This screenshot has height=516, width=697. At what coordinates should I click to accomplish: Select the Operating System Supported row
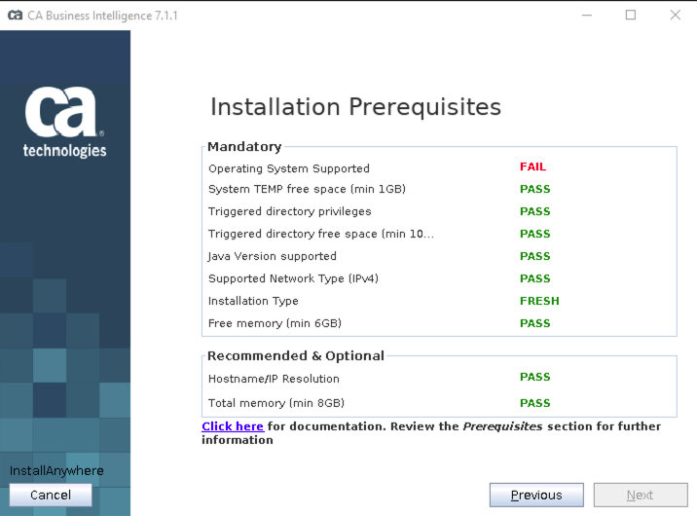tap(288, 168)
